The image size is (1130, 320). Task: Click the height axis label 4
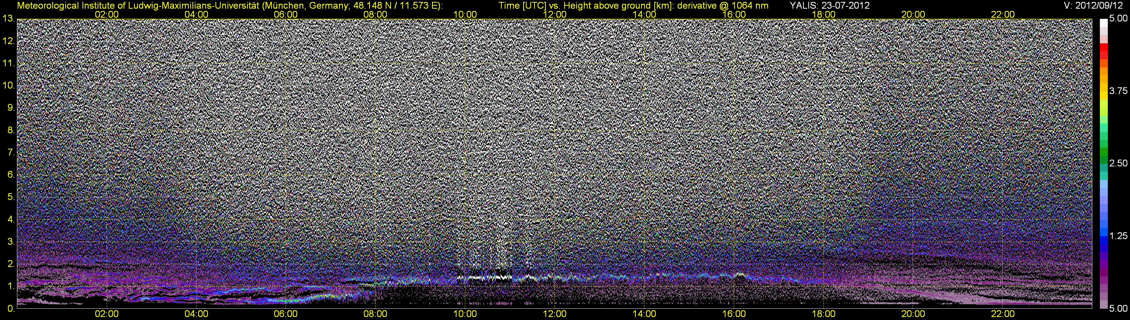(11, 219)
